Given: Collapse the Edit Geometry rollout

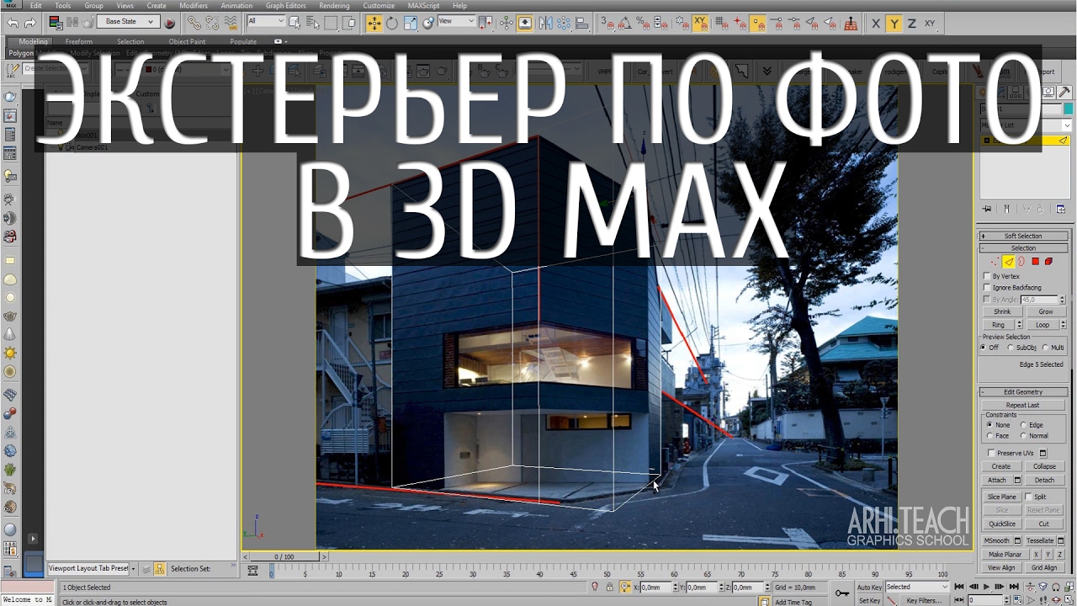Looking at the screenshot, I should coord(1022,392).
